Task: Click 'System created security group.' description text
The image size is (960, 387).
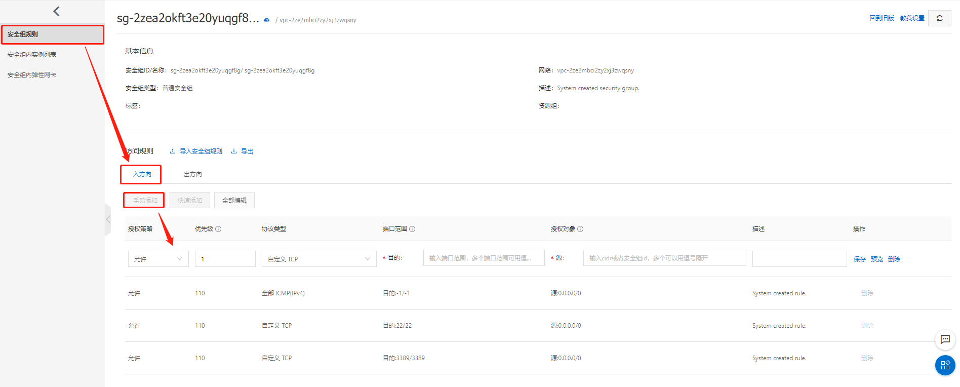Action: [x=598, y=88]
